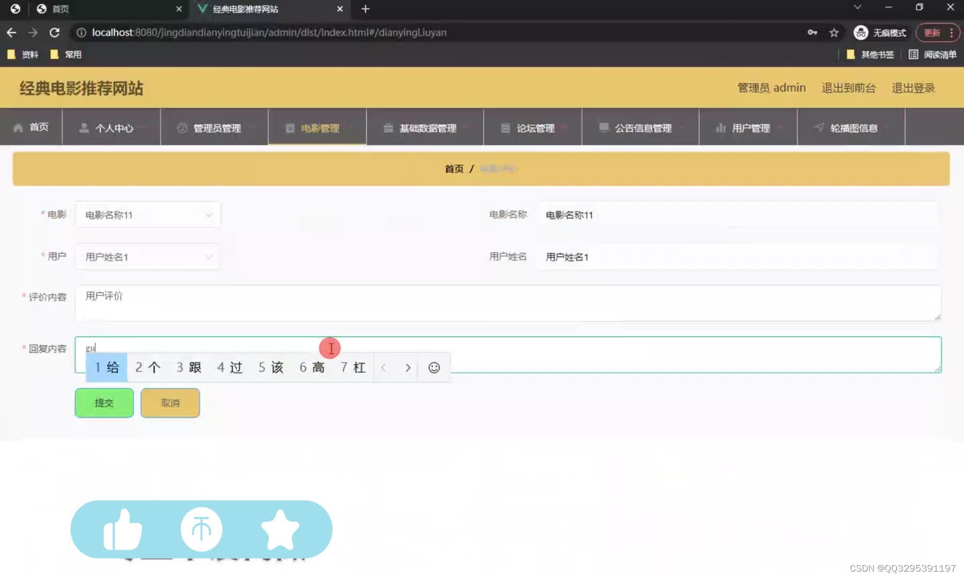Open the IME emoji smiley picker

(434, 368)
